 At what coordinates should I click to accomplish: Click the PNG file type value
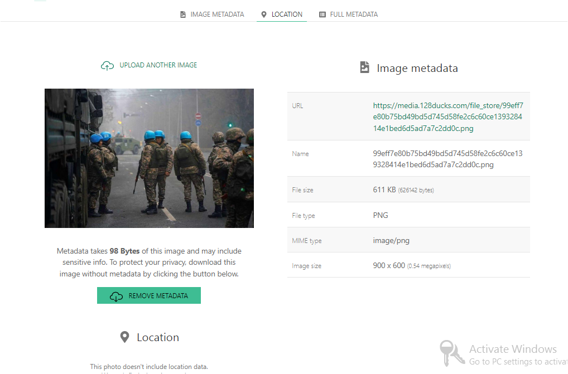point(381,215)
